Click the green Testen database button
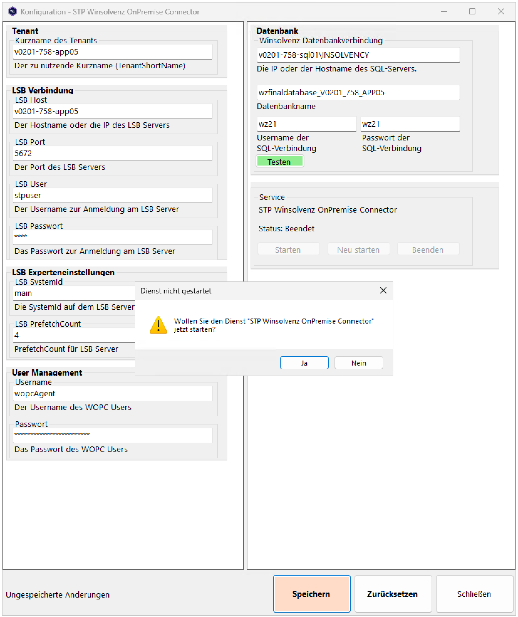This screenshot has height=617, width=518. [280, 161]
